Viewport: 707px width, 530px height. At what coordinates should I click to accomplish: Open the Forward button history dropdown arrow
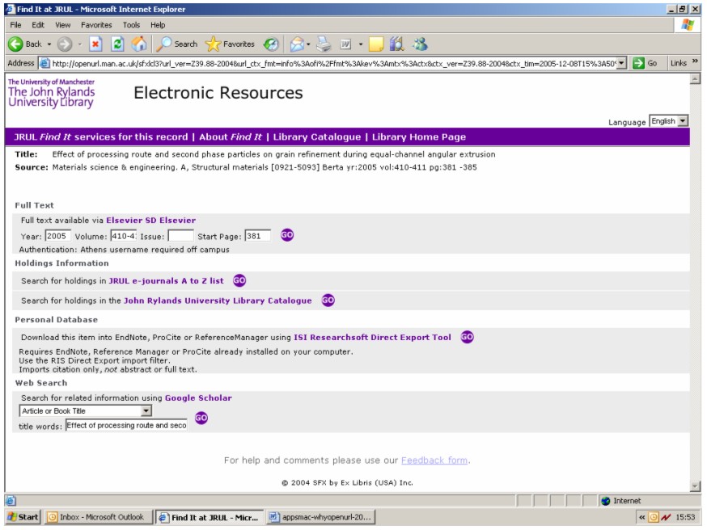tap(80, 44)
